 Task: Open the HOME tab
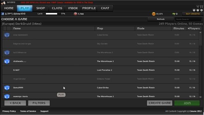tap(9, 8)
